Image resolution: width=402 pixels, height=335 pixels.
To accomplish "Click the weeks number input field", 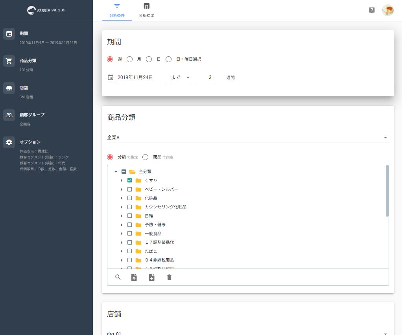I will [206, 78].
